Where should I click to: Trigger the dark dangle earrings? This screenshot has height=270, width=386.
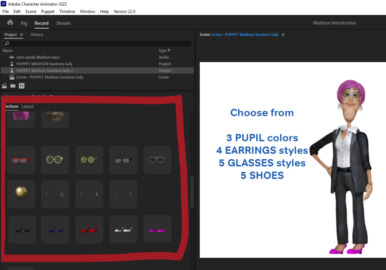pos(123,194)
